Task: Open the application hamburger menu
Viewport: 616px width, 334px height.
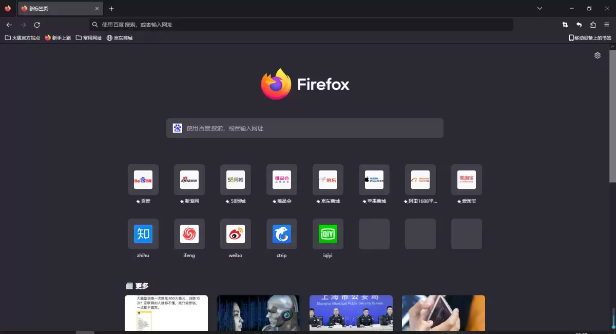Action: click(606, 24)
